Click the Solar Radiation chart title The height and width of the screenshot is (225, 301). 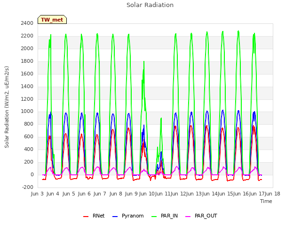click(x=150, y=5)
